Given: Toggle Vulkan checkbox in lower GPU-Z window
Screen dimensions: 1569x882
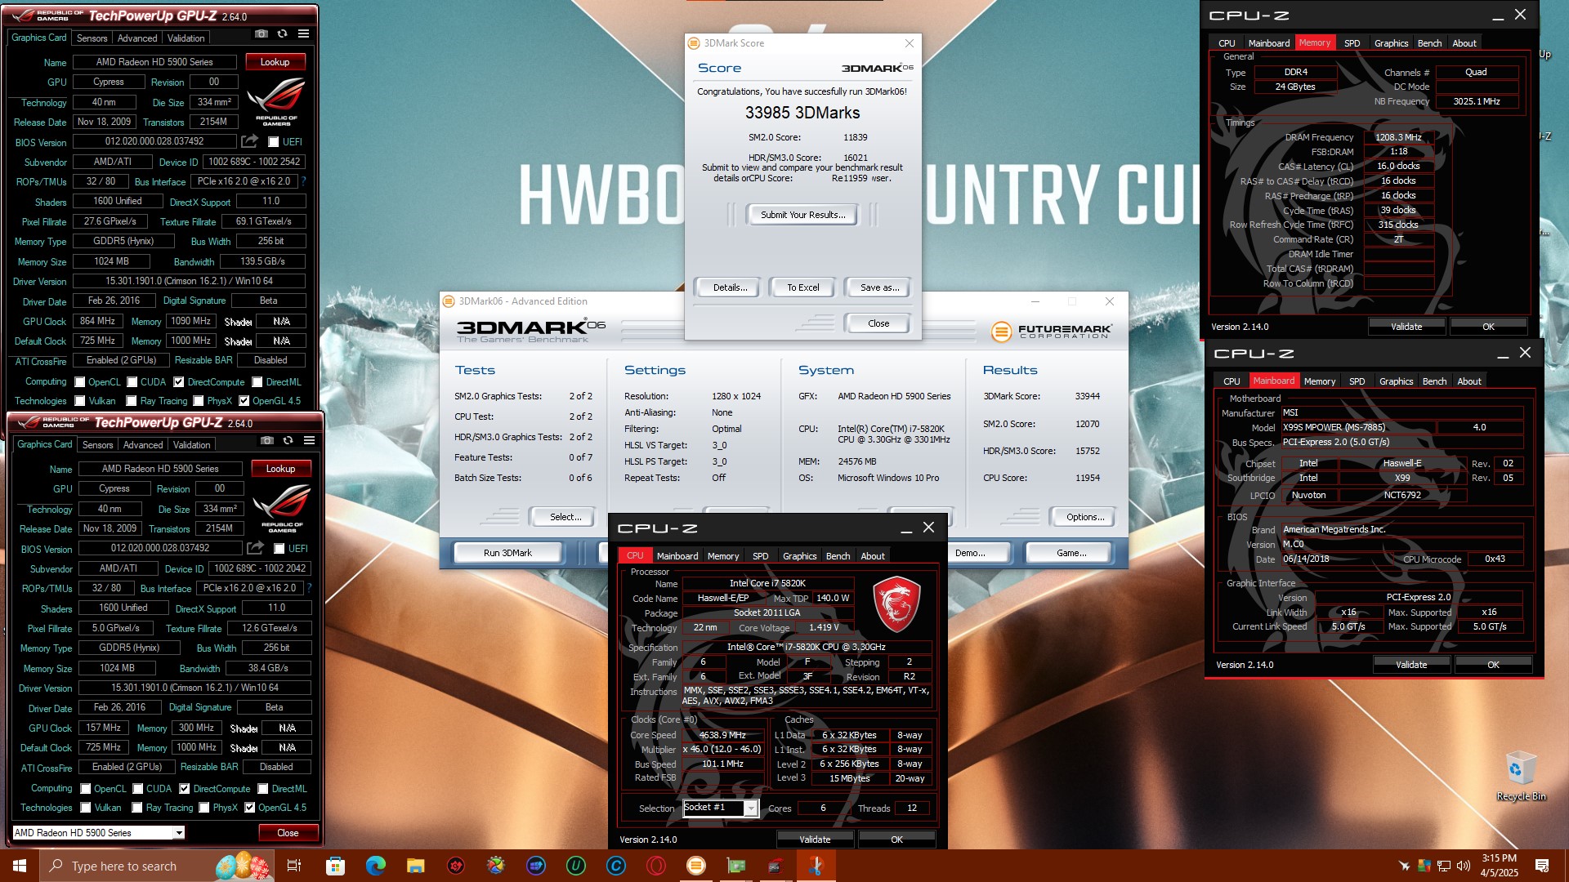Looking at the screenshot, I should pyautogui.click(x=86, y=808).
